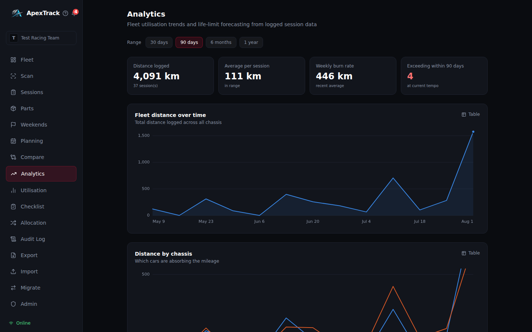Click the Import upload icon
532x332 pixels.
pos(13,272)
